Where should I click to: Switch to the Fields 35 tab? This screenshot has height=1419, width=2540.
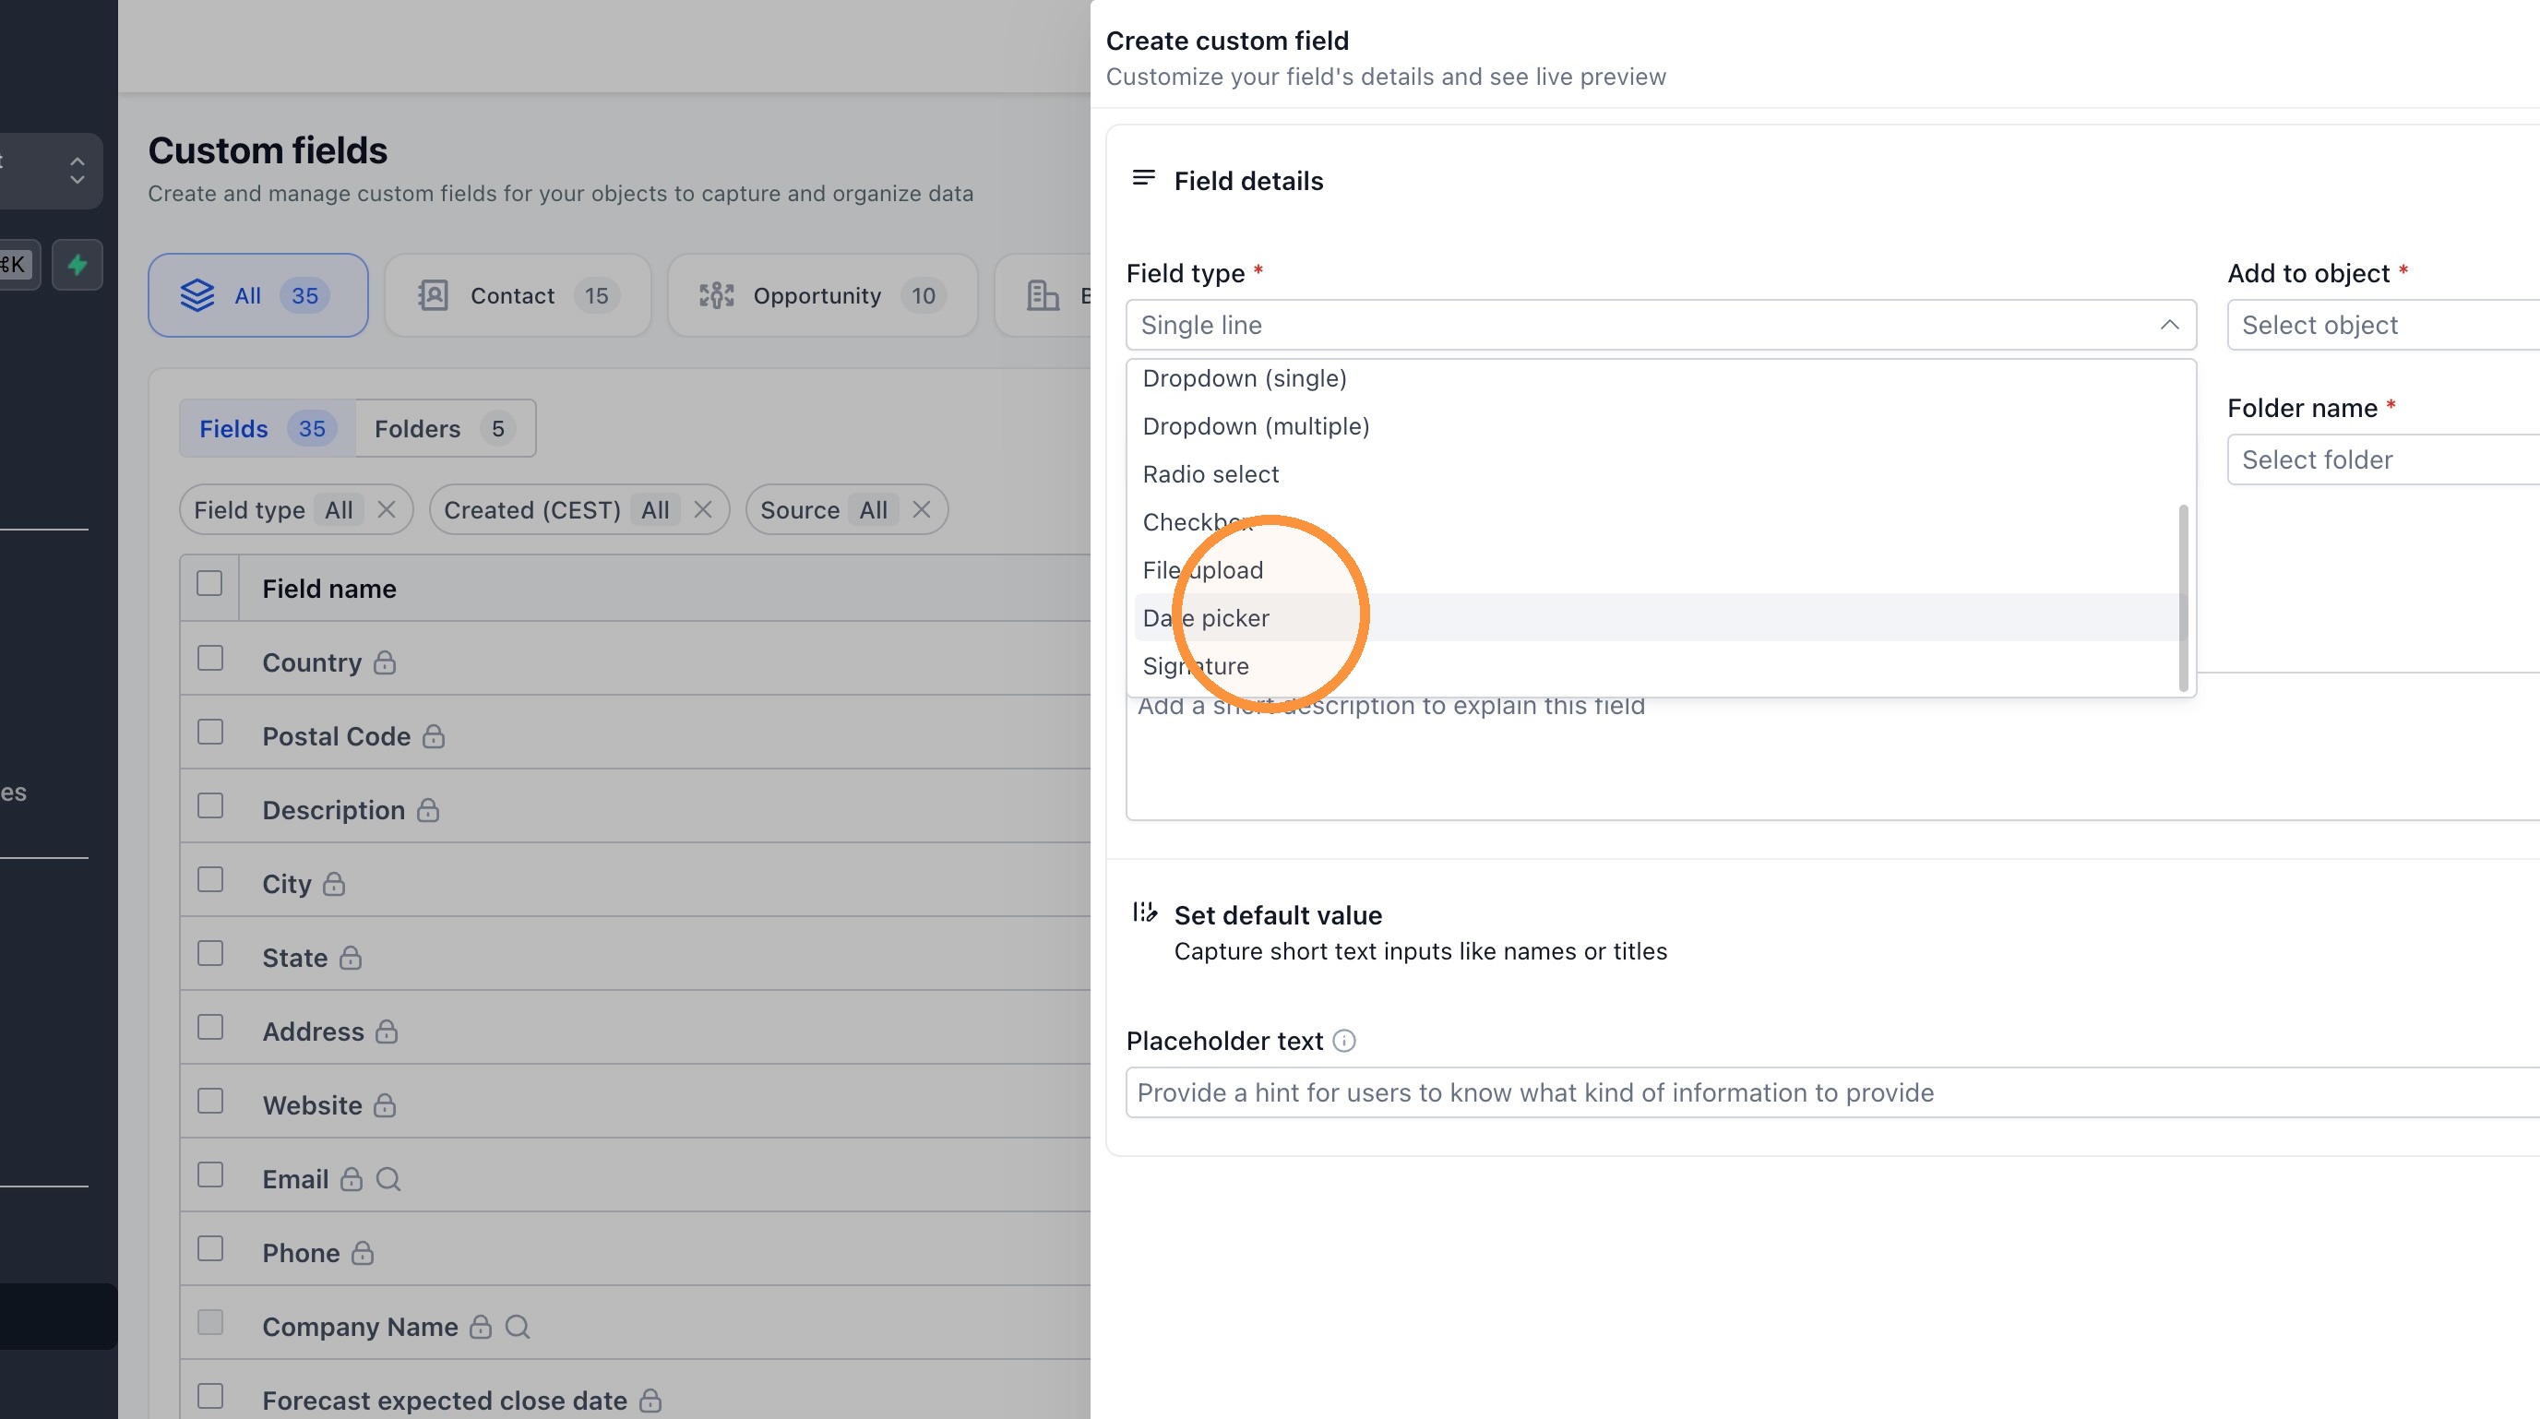point(268,429)
